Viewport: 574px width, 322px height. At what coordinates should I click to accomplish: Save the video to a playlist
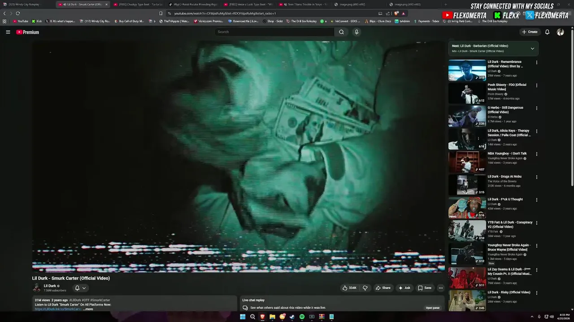424,288
